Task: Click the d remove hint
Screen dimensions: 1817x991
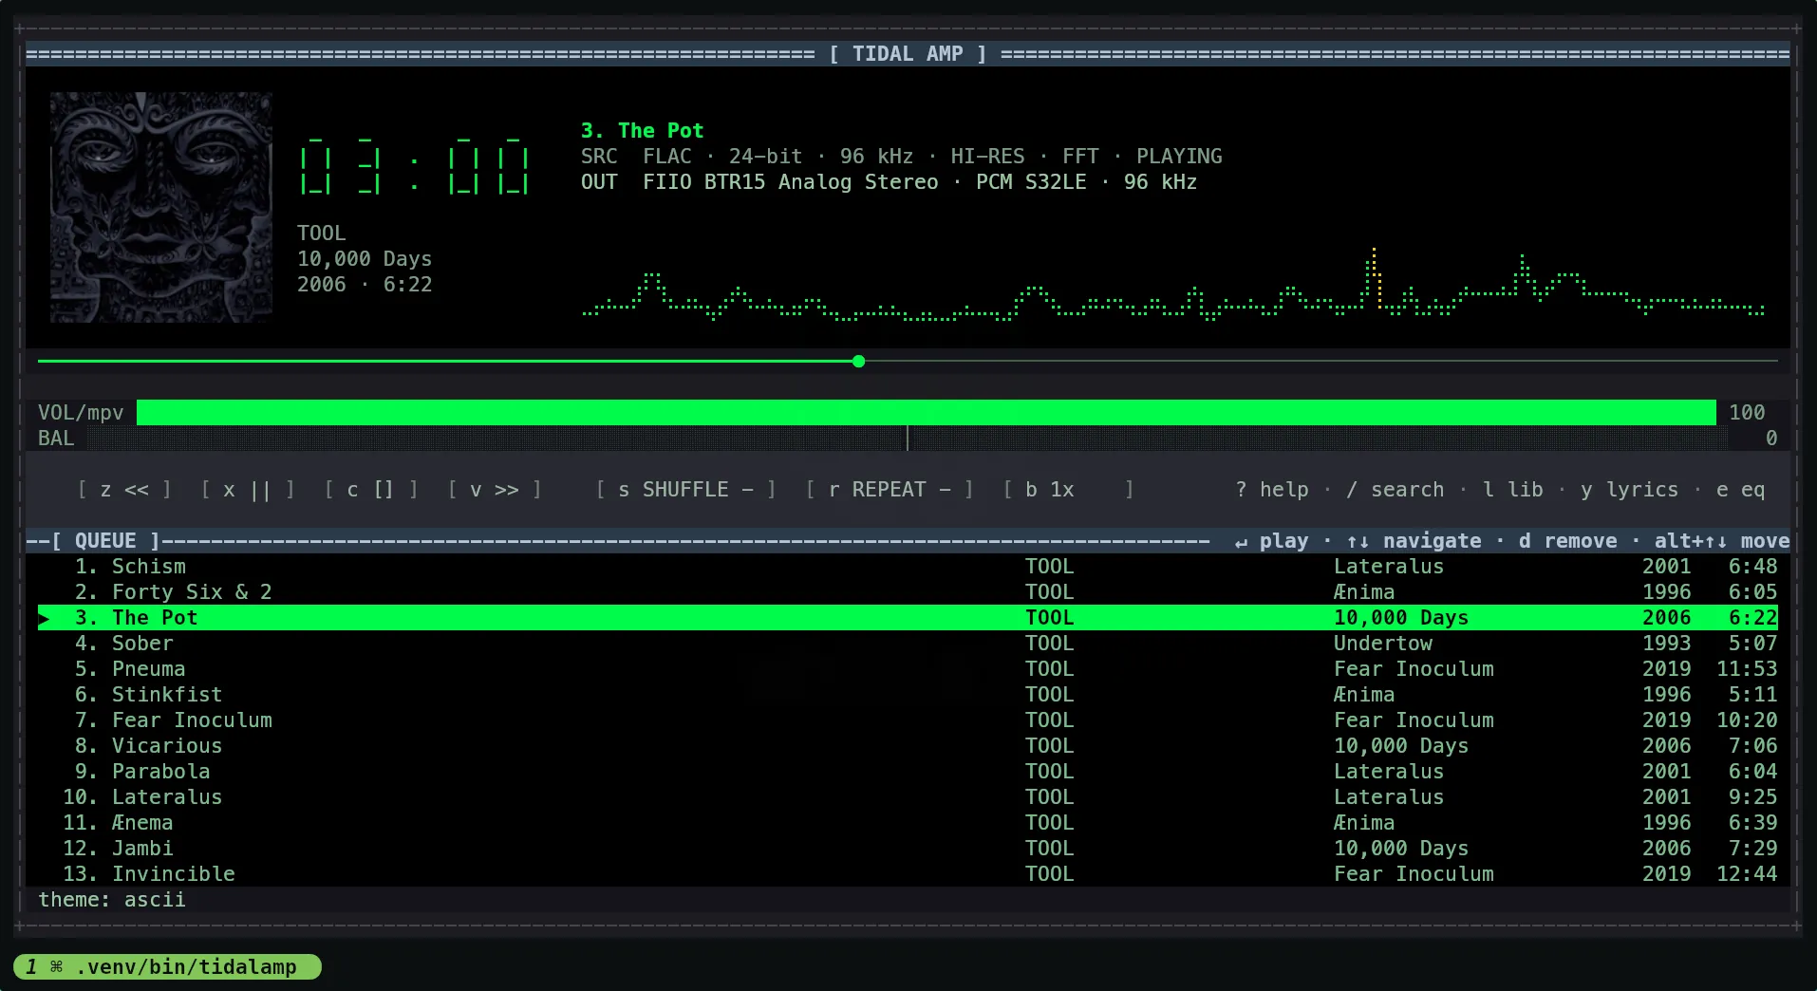Action: point(1567,541)
